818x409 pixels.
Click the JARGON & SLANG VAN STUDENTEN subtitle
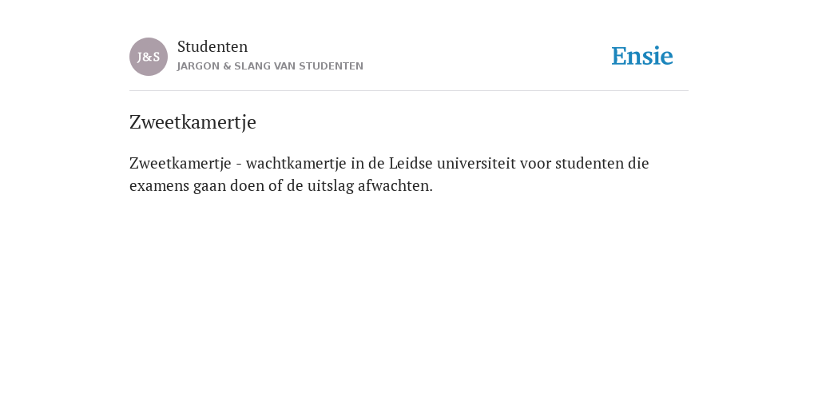click(x=270, y=66)
